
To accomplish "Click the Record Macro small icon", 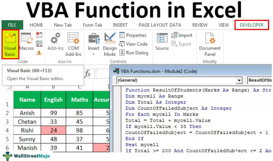I will (x=39, y=35).
